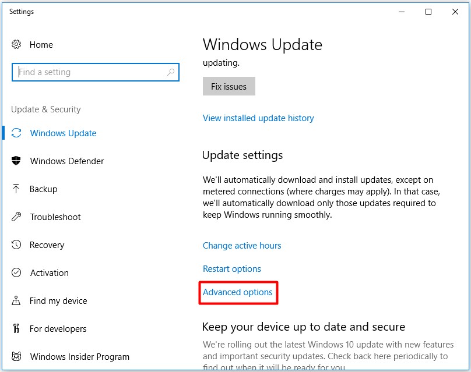Click the Activation checkmark circle icon
471x372 pixels.
click(x=16, y=273)
